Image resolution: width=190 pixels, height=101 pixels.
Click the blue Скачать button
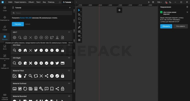(18, 24)
